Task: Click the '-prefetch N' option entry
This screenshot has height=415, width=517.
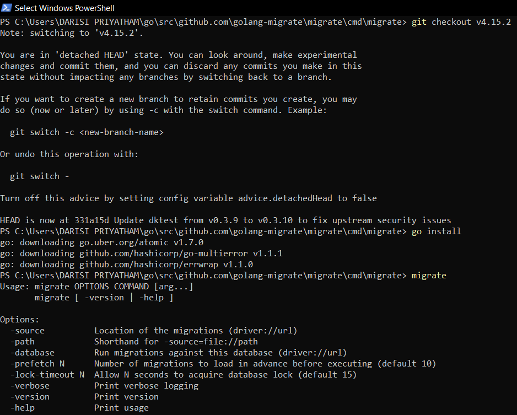Action: [x=37, y=364]
